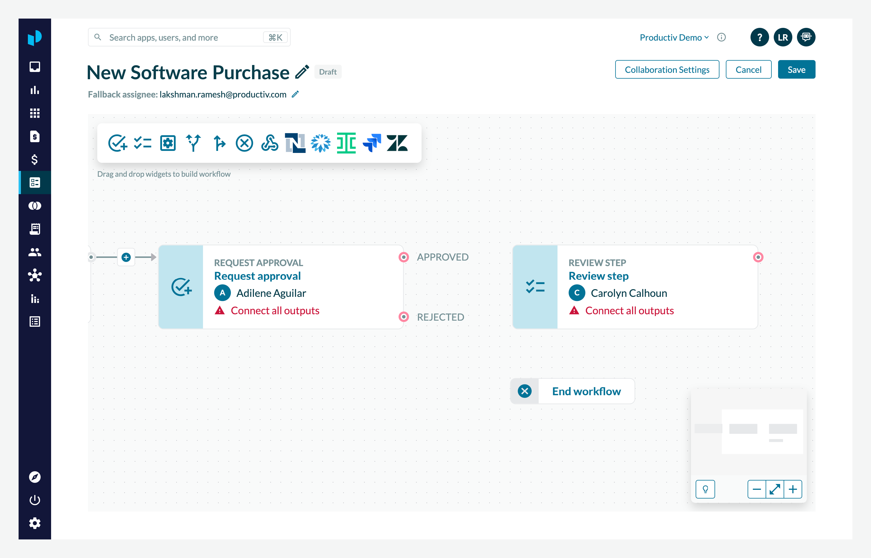This screenshot has width=871, height=558.
Task: Expand the Productiv Demo dropdown
Action: pos(674,37)
